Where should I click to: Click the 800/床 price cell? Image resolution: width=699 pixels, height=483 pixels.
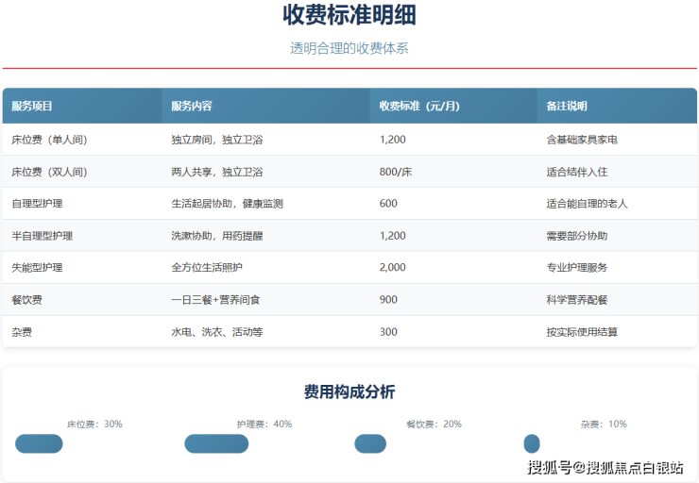coord(396,172)
